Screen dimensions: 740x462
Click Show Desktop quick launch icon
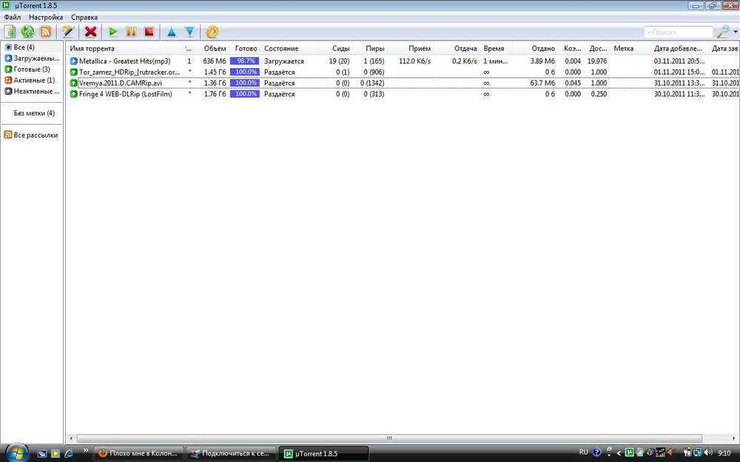click(42, 454)
